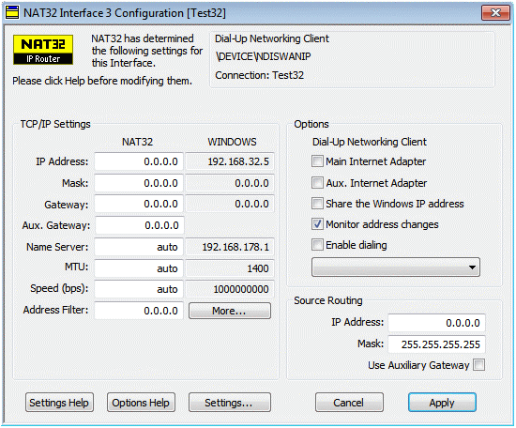Toggle Use Auxiliary Gateway checkbox

[478, 365]
